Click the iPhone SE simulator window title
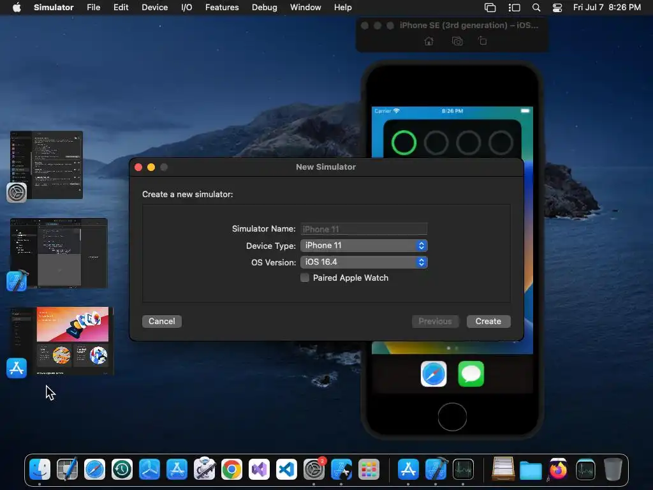This screenshot has width=653, height=490. point(469,26)
